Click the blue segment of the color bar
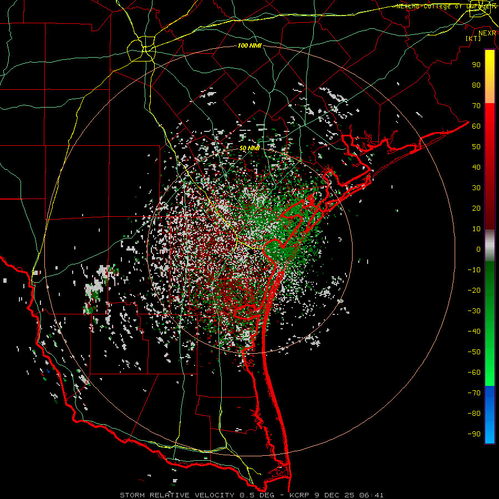Image resolution: width=499 pixels, height=499 pixels. pos(490,414)
